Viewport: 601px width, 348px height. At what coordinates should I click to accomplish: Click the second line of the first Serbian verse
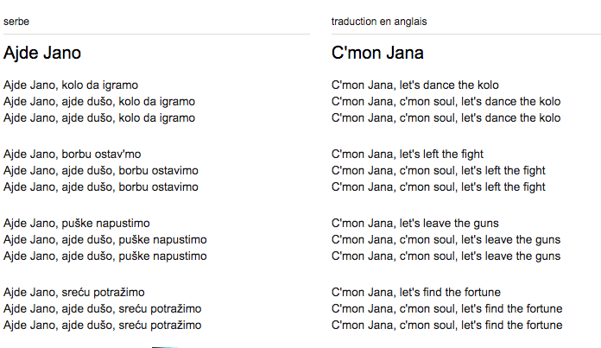99,102
